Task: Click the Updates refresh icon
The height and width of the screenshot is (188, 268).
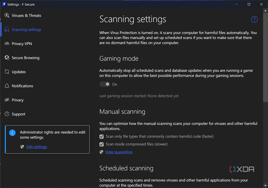Action: click(7, 72)
